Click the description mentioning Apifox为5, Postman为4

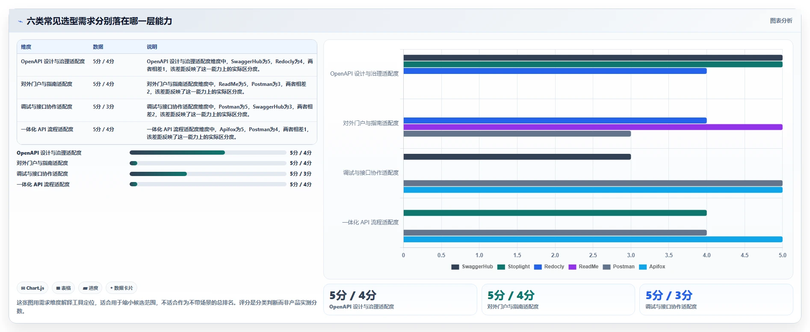(x=228, y=133)
